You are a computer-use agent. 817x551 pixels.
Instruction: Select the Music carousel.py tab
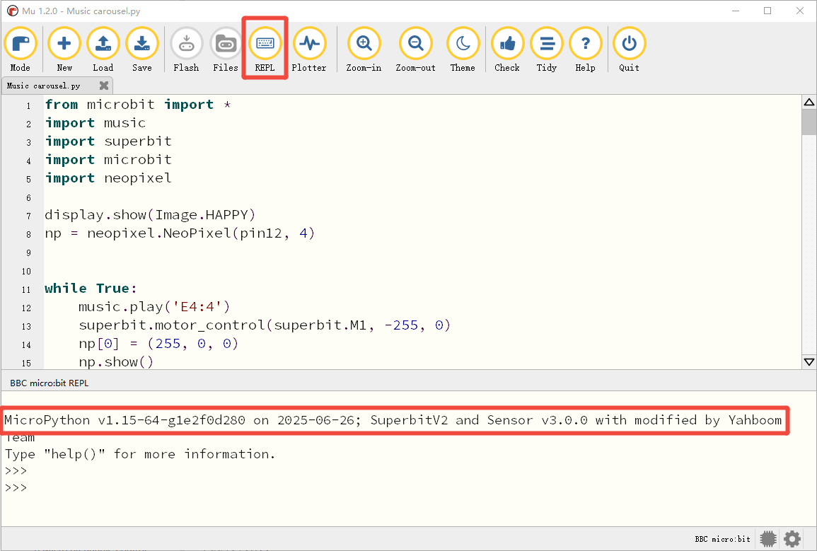coord(44,86)
